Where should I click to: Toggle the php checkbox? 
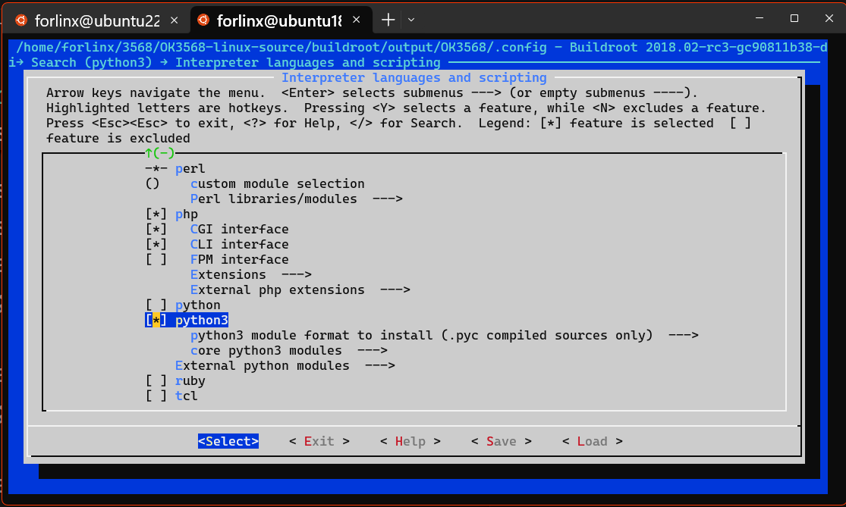[156, 214]
